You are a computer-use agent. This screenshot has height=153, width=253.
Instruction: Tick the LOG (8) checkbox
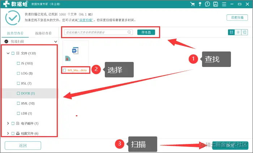point(18,73)
